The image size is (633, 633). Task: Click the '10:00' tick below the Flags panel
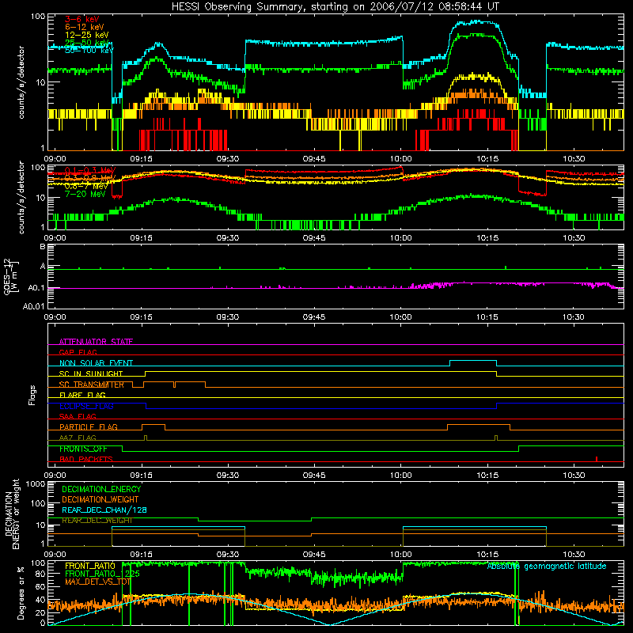[x=400, y=476]
